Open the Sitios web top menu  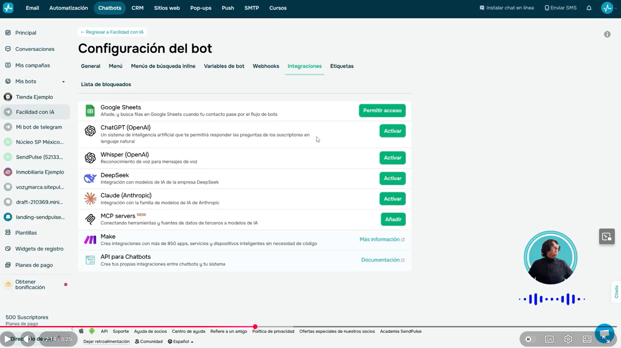pos(167,8)
